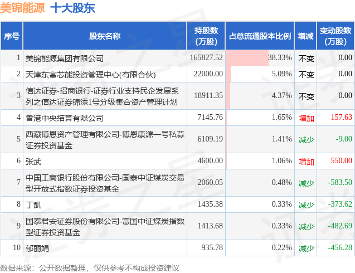Click the 十大股东 heading

tap(72, 8)
